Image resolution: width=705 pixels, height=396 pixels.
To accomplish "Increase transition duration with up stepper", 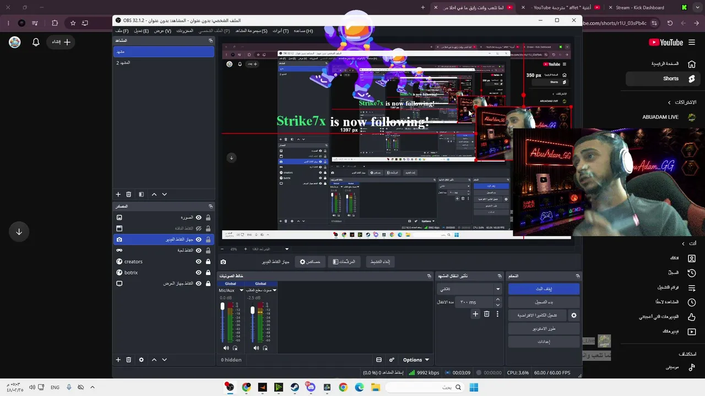I will (498, 299).
